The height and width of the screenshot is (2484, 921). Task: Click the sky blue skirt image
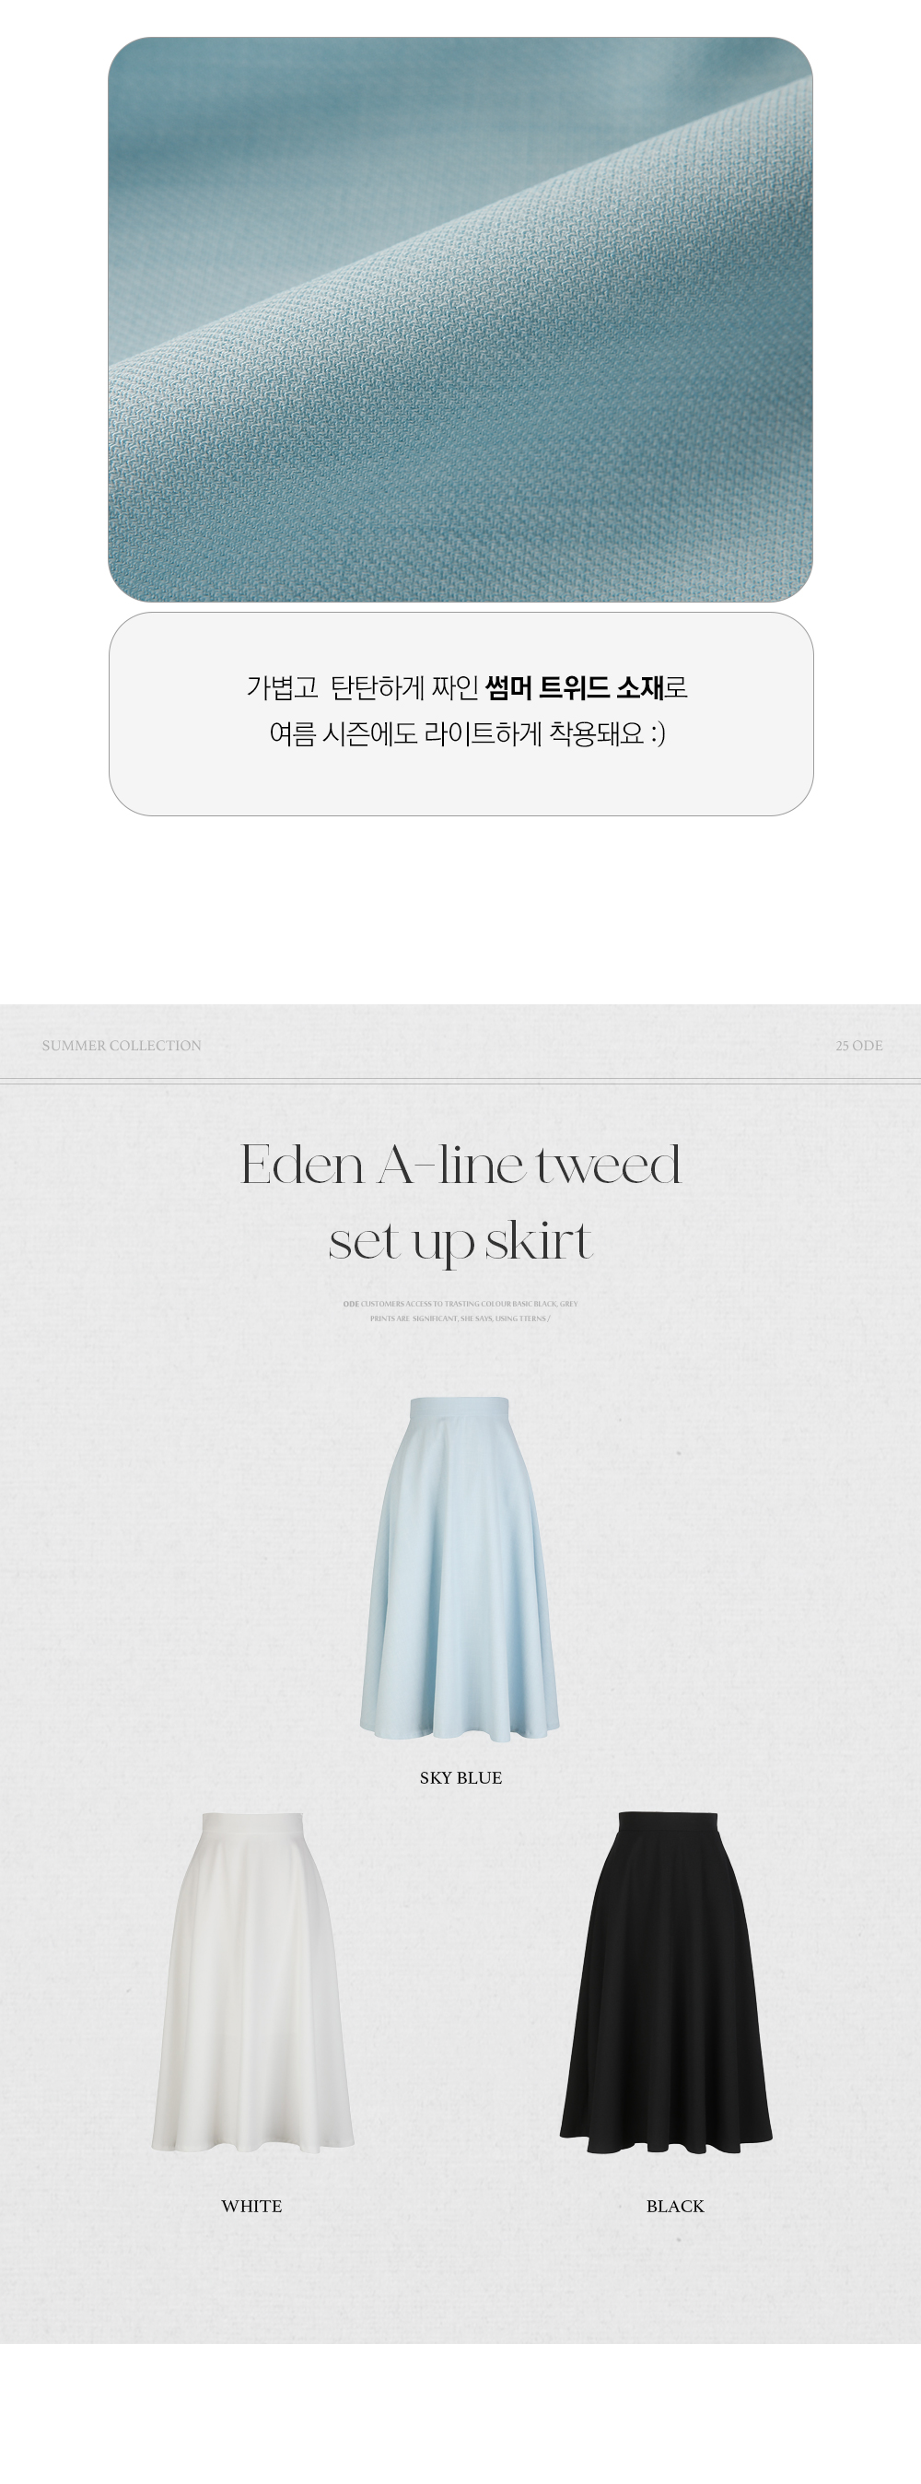pyautogui.click(x=459, y=1568)
